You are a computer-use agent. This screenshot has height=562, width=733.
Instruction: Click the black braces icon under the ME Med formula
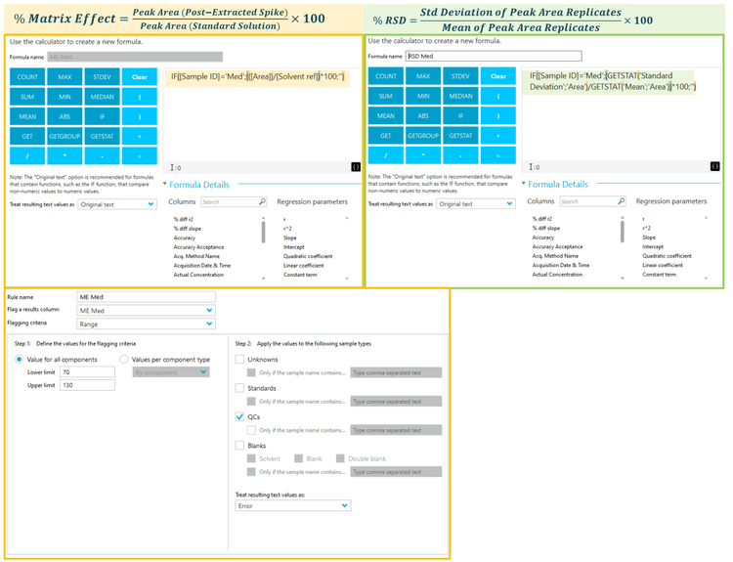(356, 167)
